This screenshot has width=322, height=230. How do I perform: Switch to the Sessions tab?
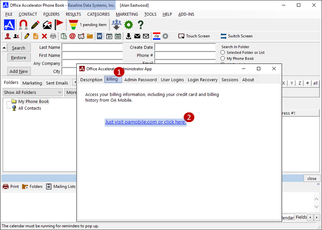(x=230, y=80)
